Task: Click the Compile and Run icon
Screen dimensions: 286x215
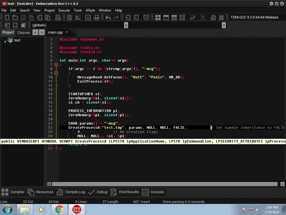Action: coord(174,17)
